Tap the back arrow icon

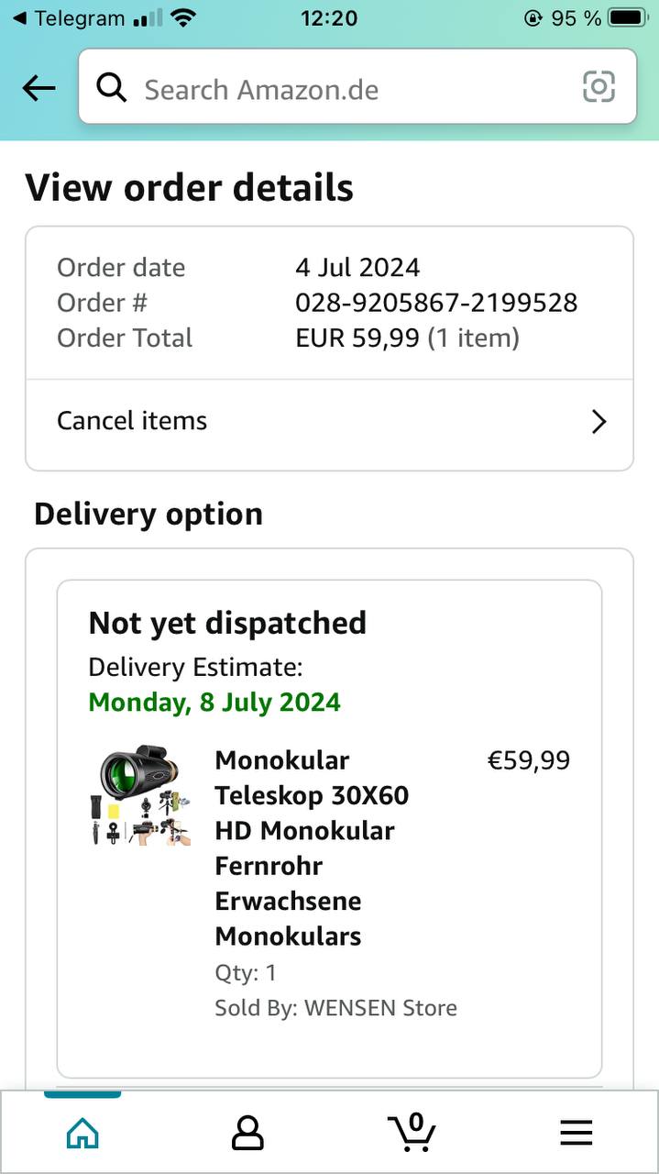[38, 88]
